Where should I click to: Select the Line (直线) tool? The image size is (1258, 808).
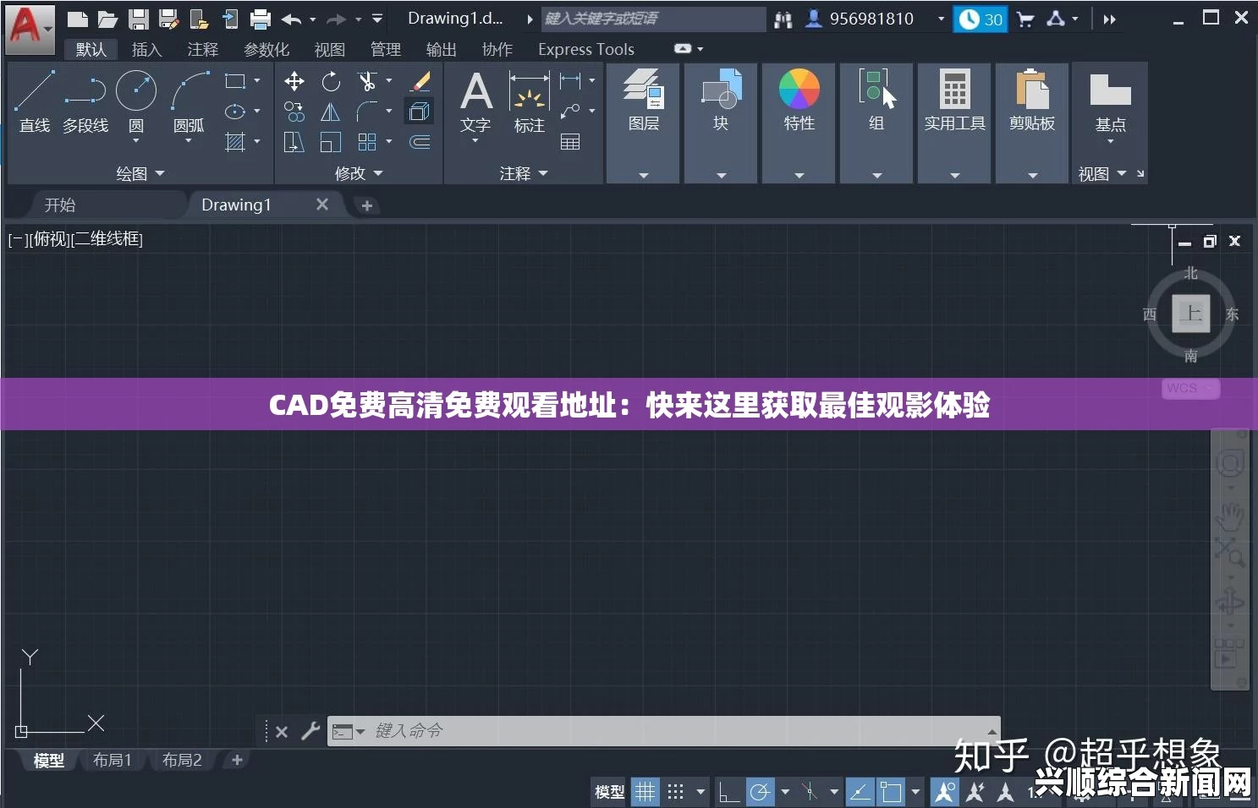pyautogui.click(x=35, y=101)
